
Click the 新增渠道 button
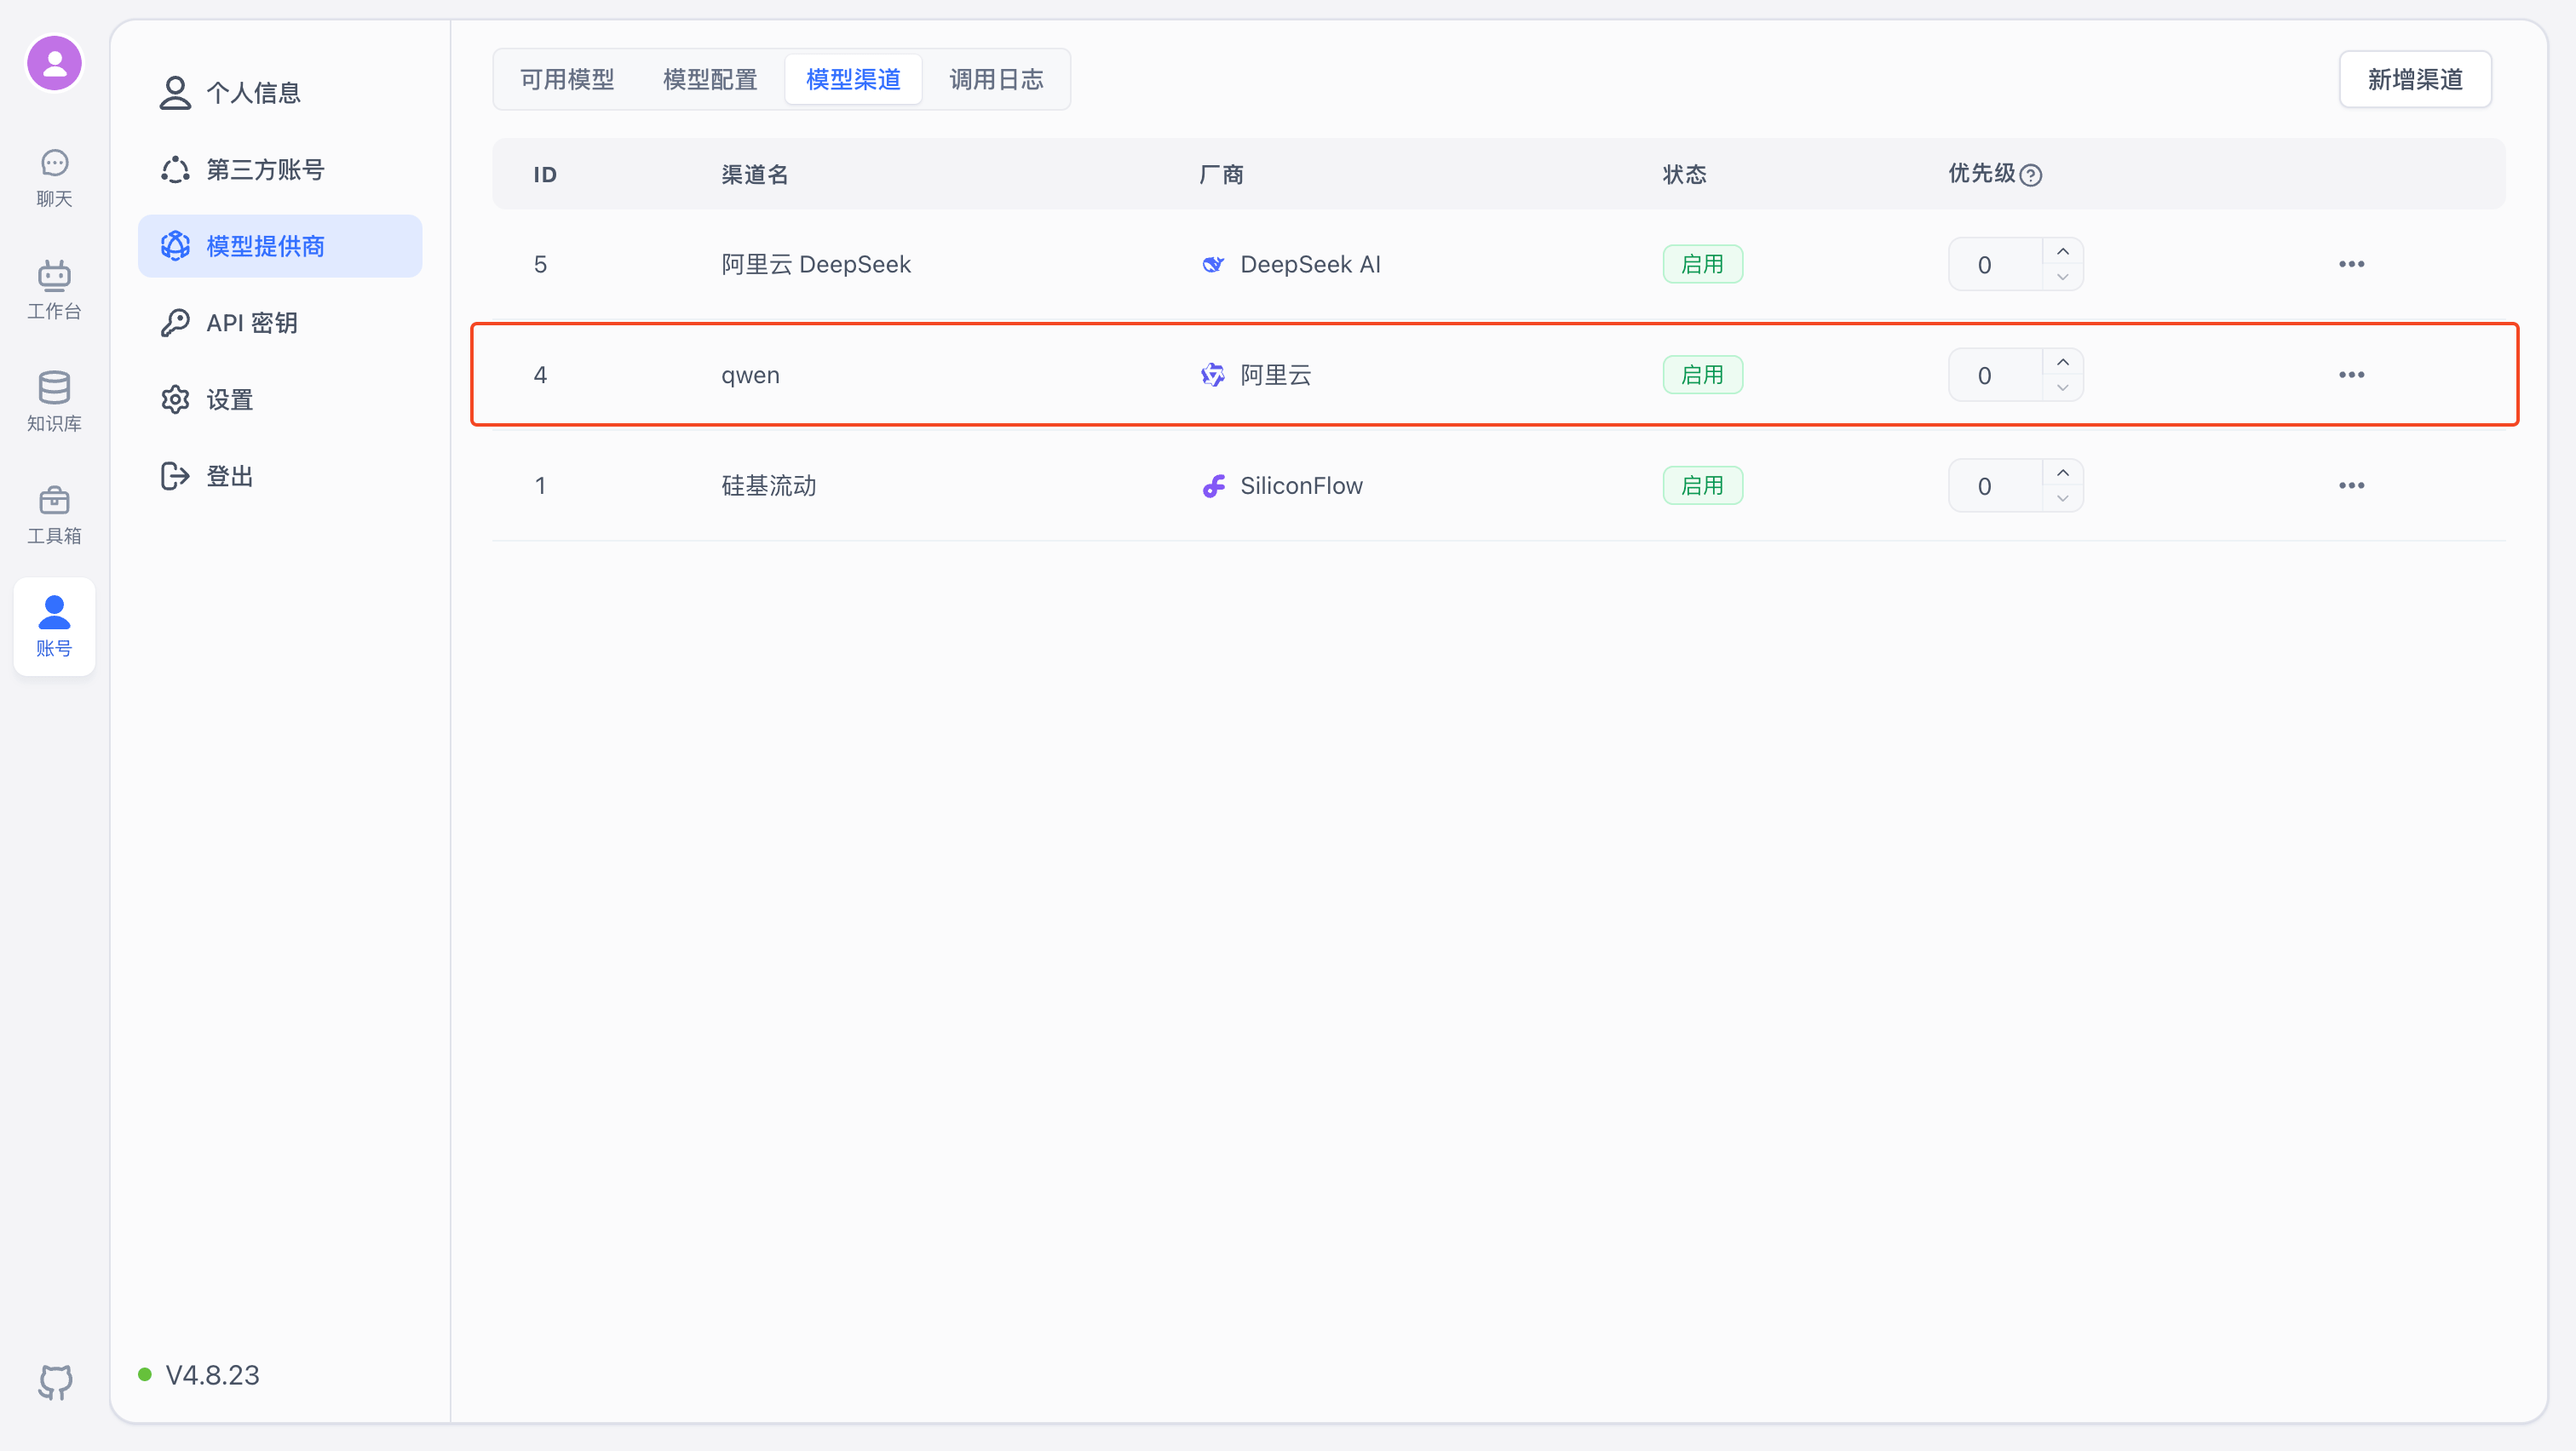coord(2415,78)
